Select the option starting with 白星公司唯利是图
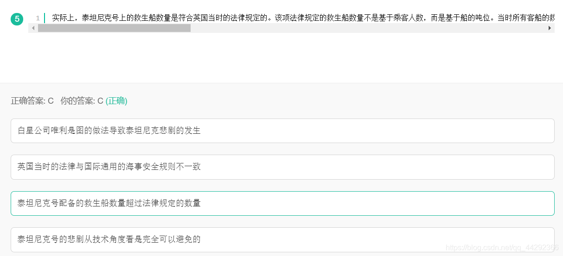This screenshot has width=563, height=256. [282, 131]
